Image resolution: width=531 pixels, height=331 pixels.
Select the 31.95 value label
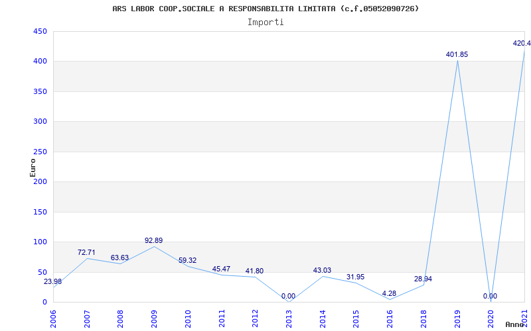[x=355, y=277]
